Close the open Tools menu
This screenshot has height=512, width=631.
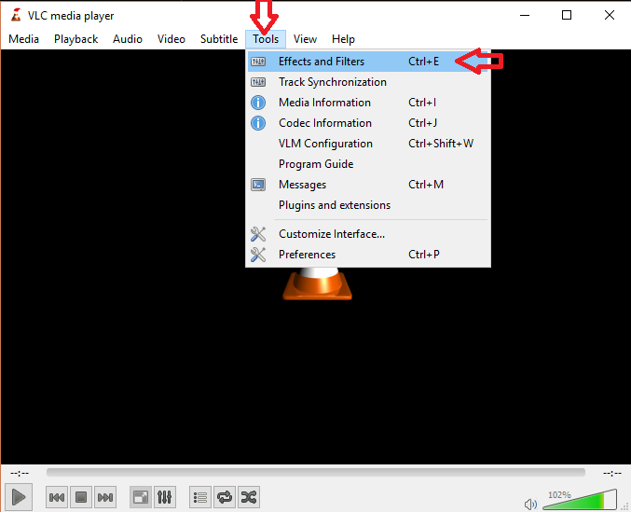pyautogui.click(x=266, y=39)
